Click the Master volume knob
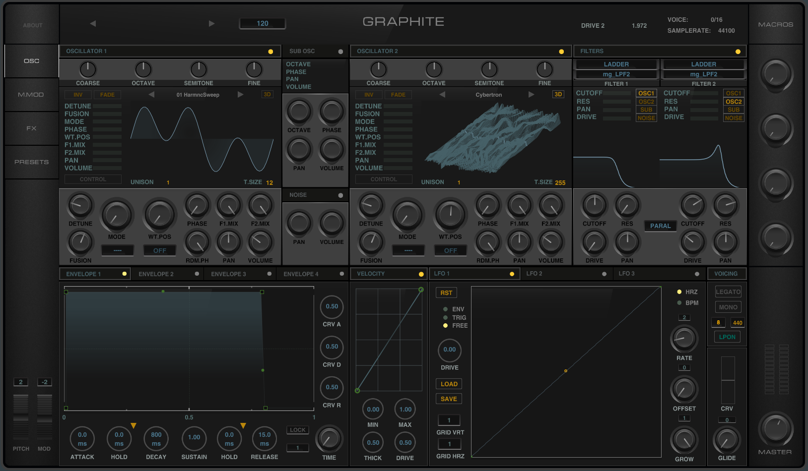 tap(775, 429)
